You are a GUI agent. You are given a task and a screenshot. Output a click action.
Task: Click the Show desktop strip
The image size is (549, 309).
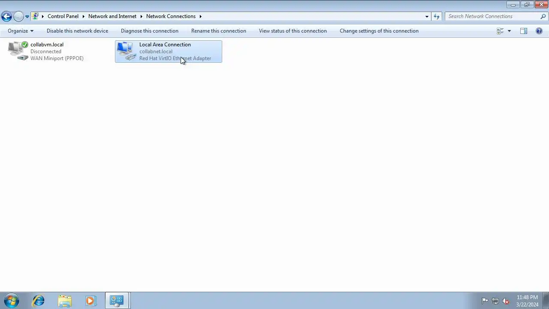pyautogui.click(x=546, y=301)
